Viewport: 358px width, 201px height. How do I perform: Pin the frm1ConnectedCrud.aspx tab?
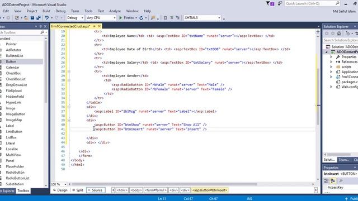click(x=94, y=26)
